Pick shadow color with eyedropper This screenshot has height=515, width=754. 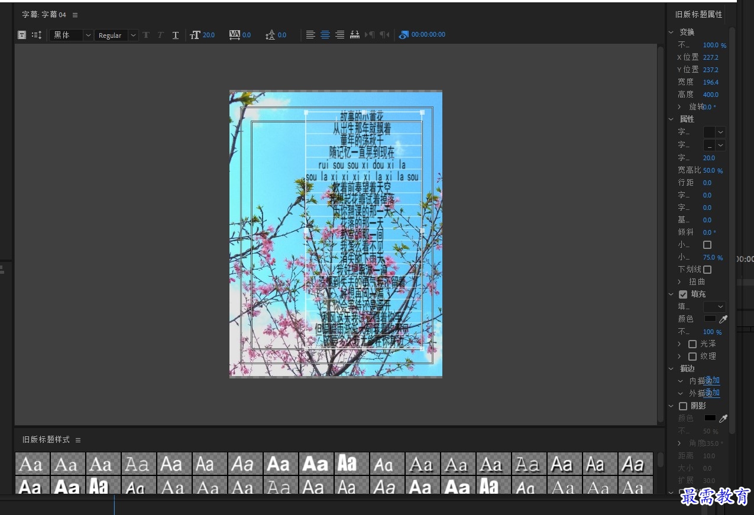pos(723,418)
